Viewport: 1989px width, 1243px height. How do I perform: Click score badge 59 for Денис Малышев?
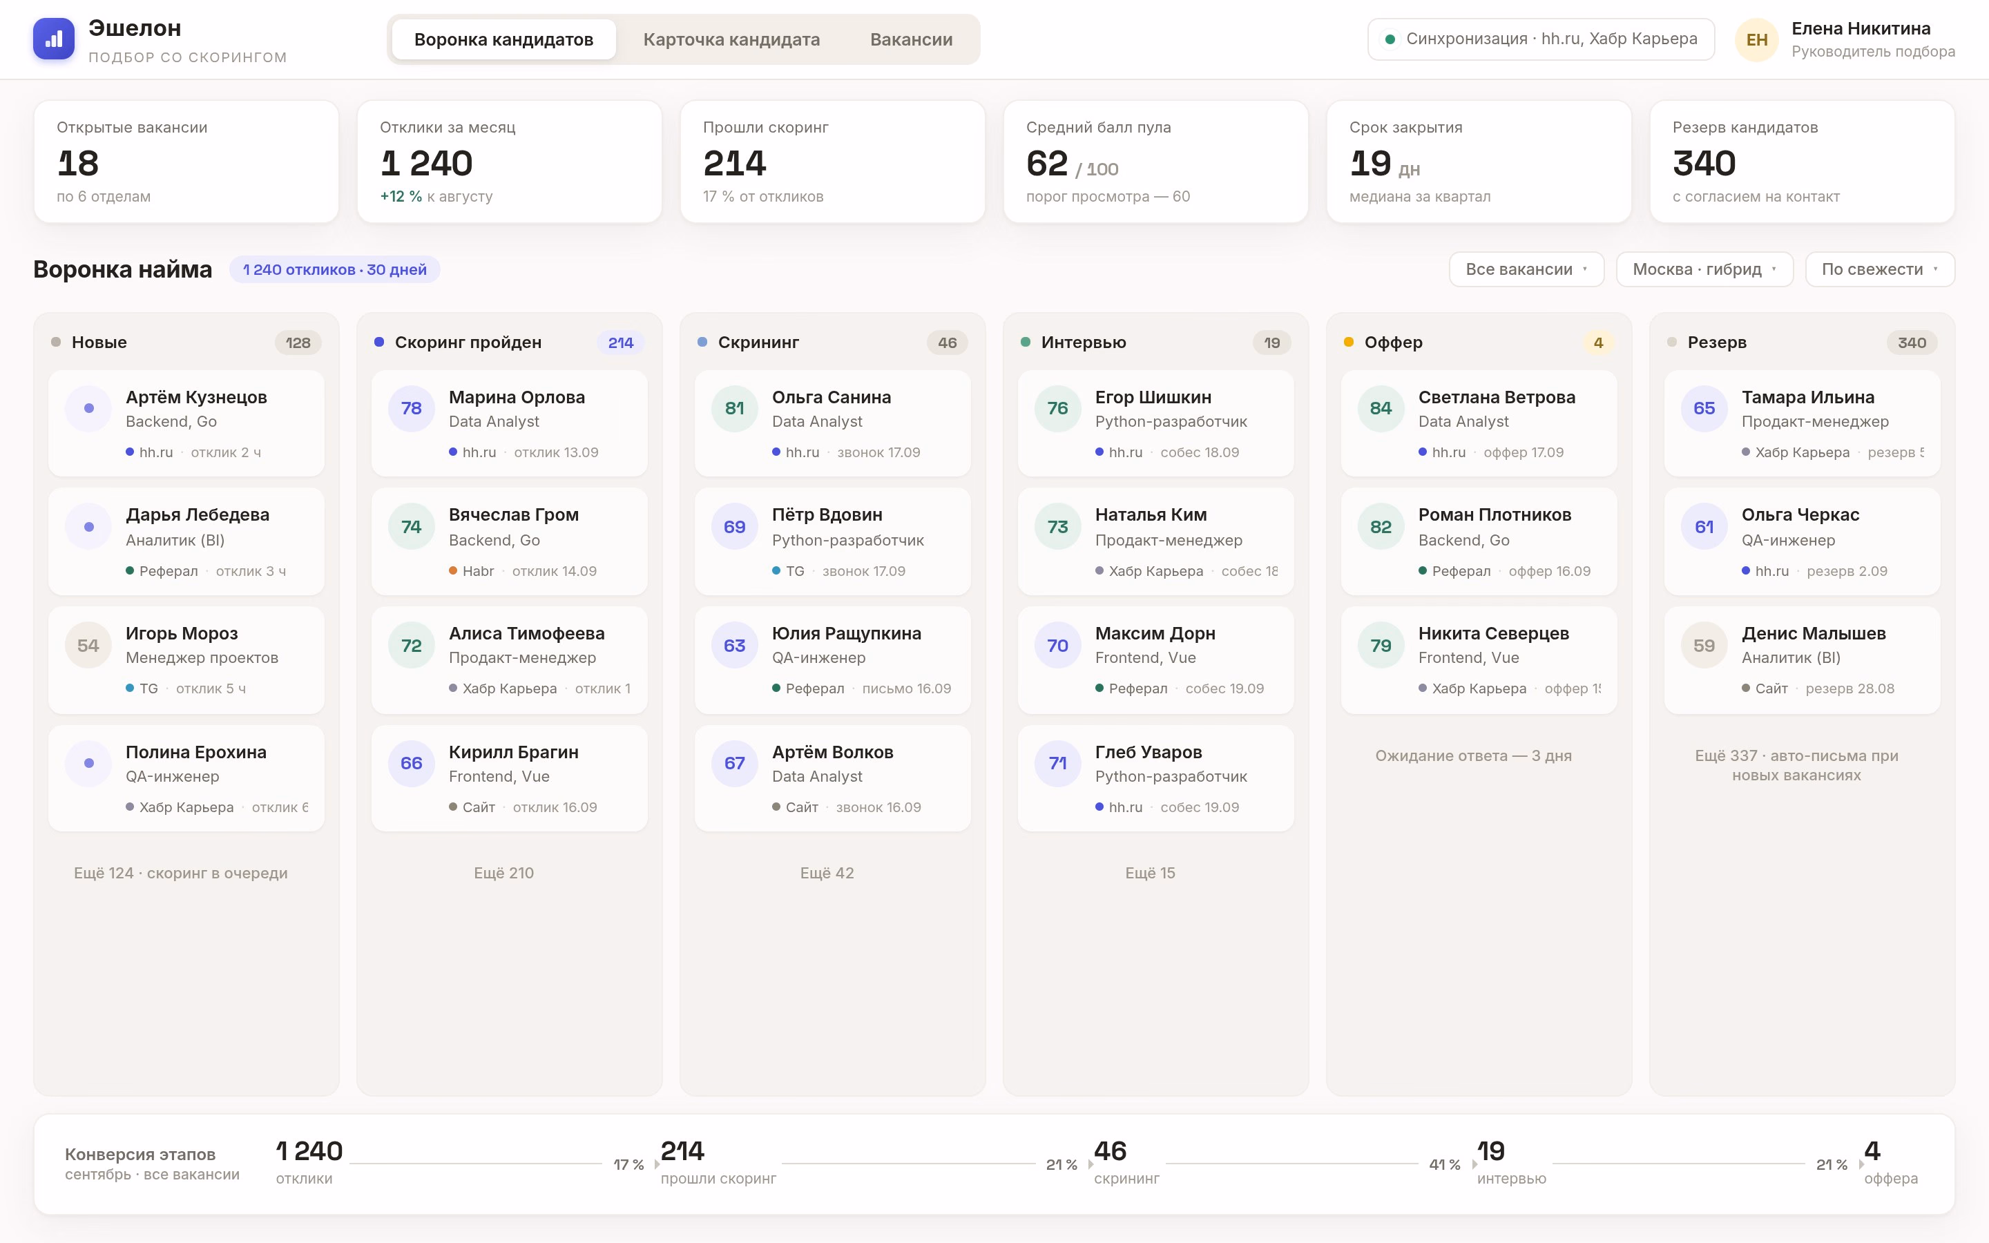pos(1704,646)
